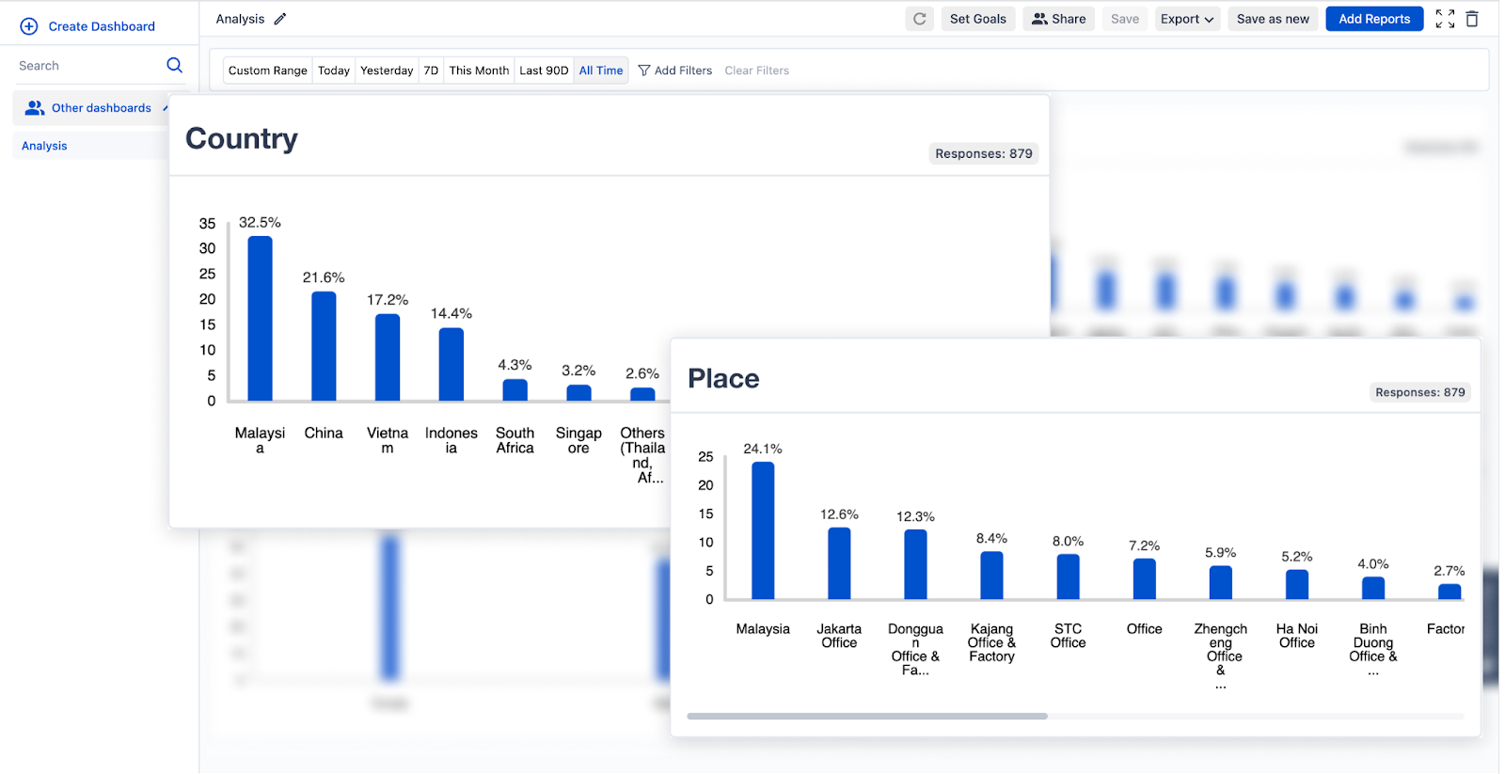Select the Today time filter
This screenshot has height=774, width=1505.
pos(334,71)
